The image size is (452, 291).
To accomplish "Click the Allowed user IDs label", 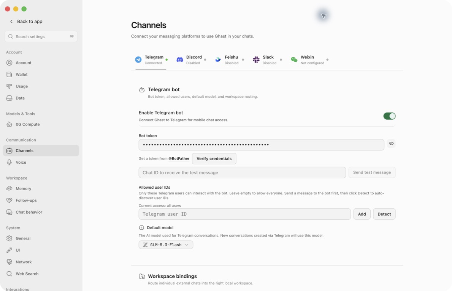I will pyautogui.click(x=154, y=187).
